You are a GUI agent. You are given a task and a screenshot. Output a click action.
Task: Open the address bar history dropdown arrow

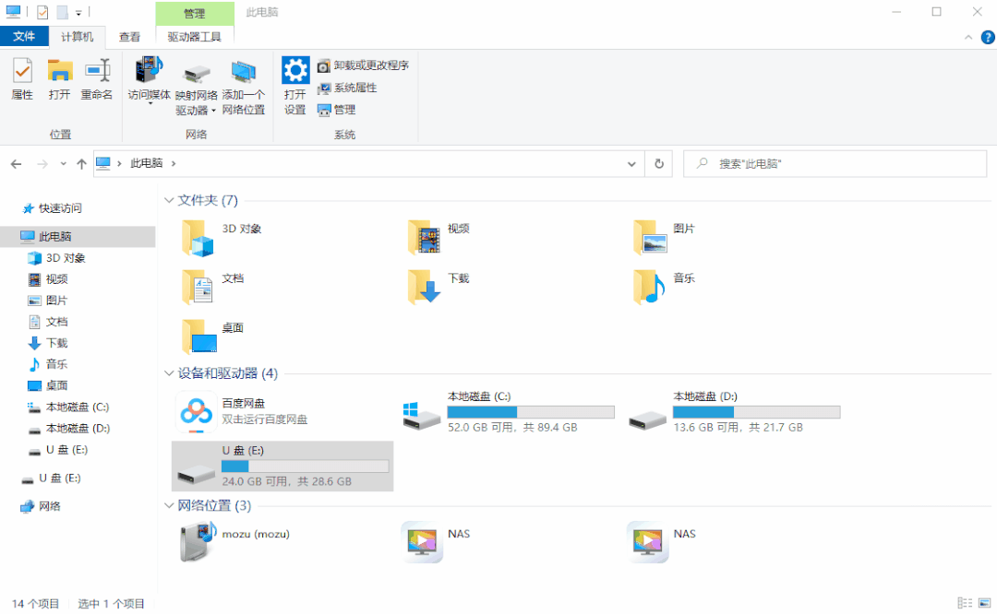(631, 163)
